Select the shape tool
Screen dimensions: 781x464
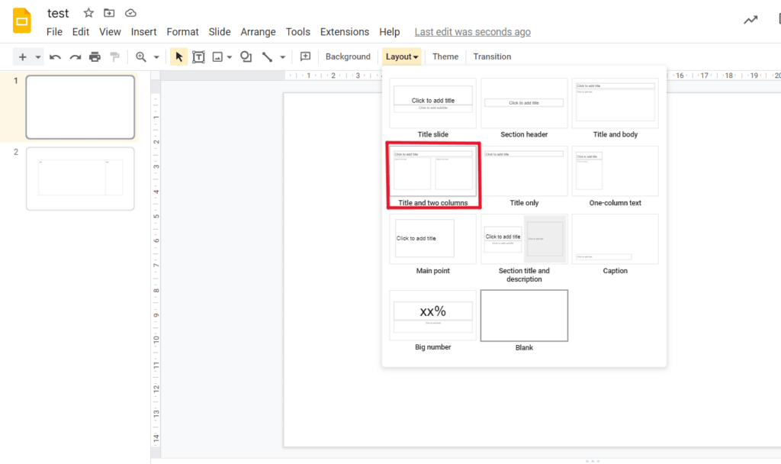click(246, 56)
